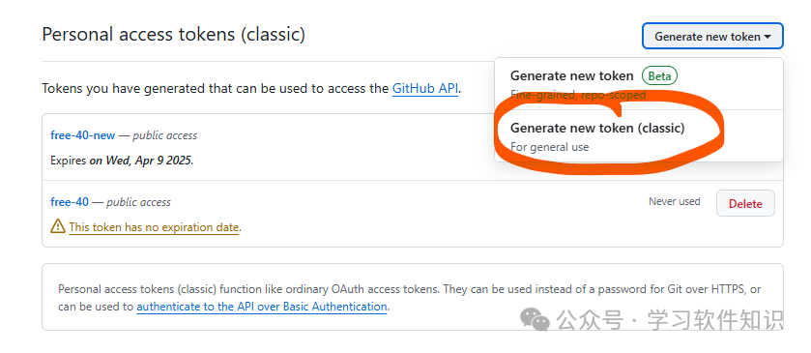Click the Personal access tokens (classic) heading

coord(173,35)
